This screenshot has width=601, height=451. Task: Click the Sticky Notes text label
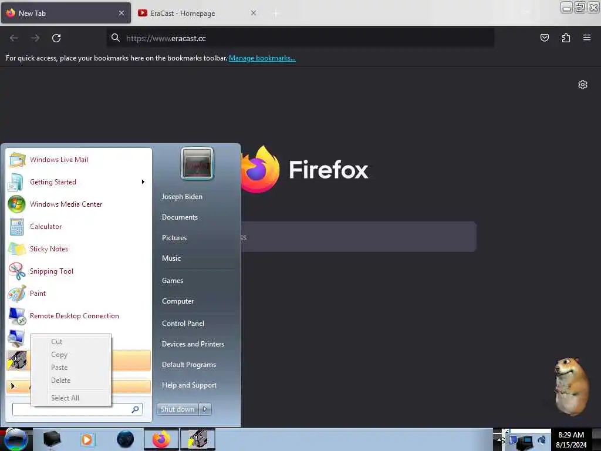(x=49, y=249)
